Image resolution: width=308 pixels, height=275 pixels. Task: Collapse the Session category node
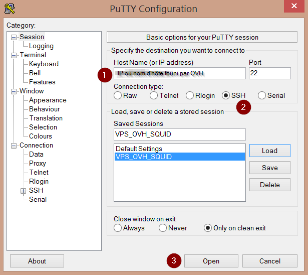(14, 37)
